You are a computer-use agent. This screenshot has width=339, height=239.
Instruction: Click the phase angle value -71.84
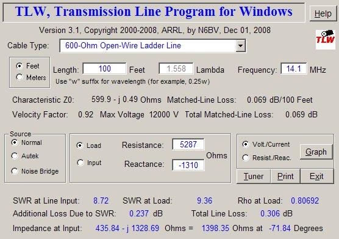[x=280, y=229]
